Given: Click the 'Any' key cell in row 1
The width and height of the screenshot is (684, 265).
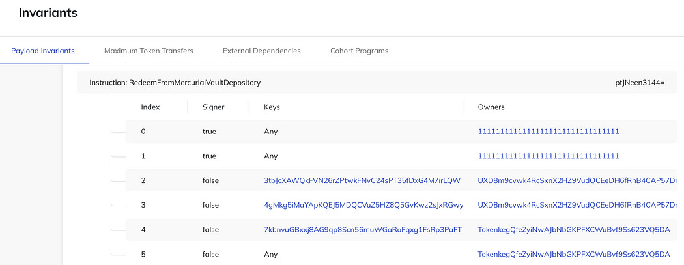Looking at the screenshot, I should click(270, 156).
